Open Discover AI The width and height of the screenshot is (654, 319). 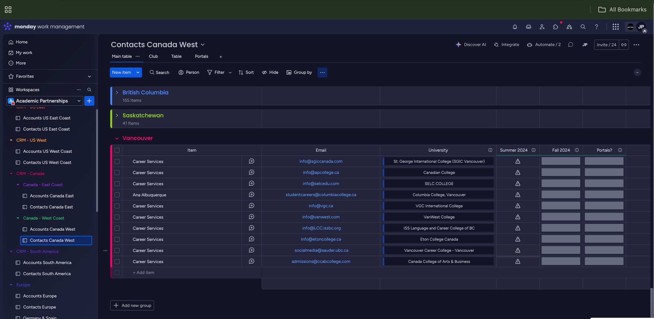(471, 45)
